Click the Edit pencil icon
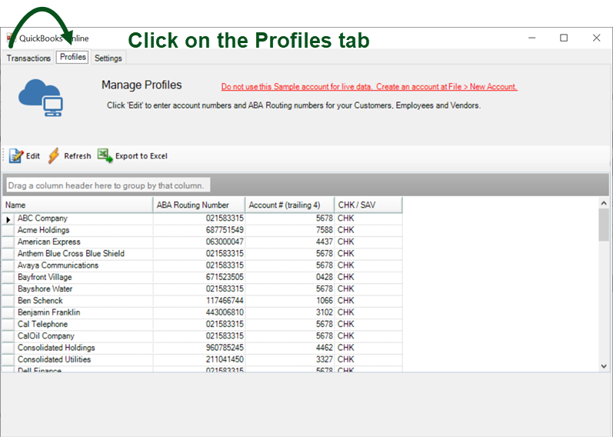This screenshot has height=437, width=613. [x=16, y=155]
